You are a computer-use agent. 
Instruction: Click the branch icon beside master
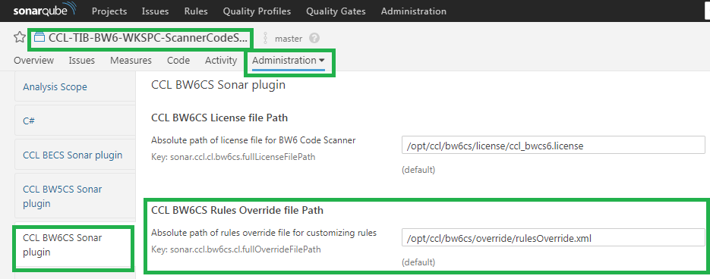pos(266,39)
